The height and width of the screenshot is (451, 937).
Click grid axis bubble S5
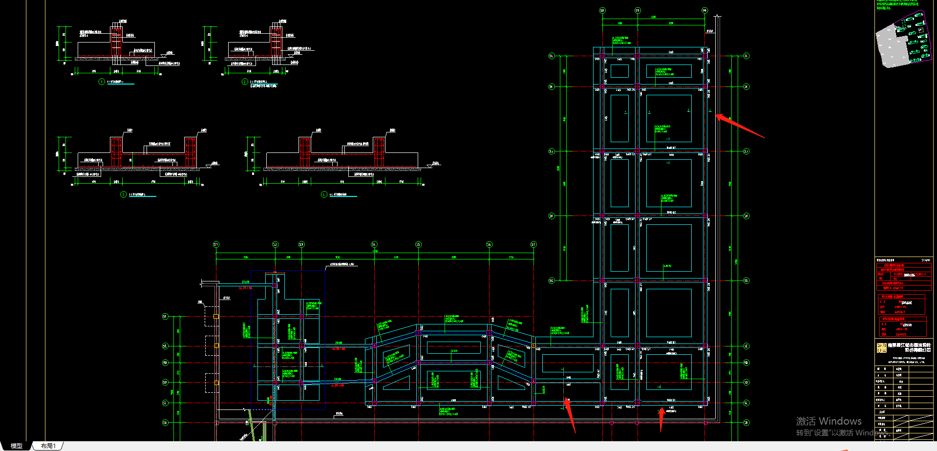[418, 244]
